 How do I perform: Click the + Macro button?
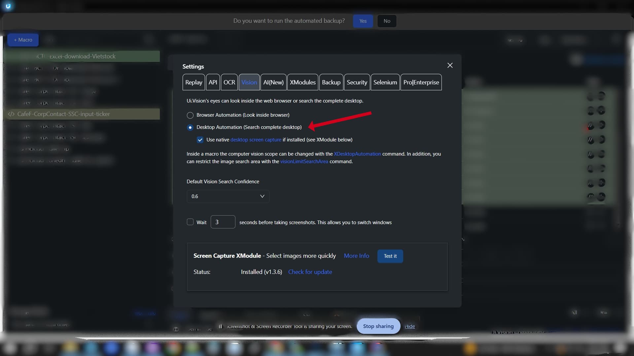[23, 40]
